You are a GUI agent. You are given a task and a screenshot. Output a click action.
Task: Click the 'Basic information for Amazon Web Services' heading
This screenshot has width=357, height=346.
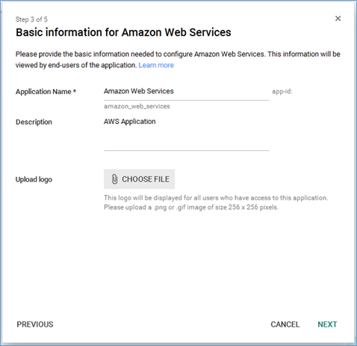(x=123, y=32)
